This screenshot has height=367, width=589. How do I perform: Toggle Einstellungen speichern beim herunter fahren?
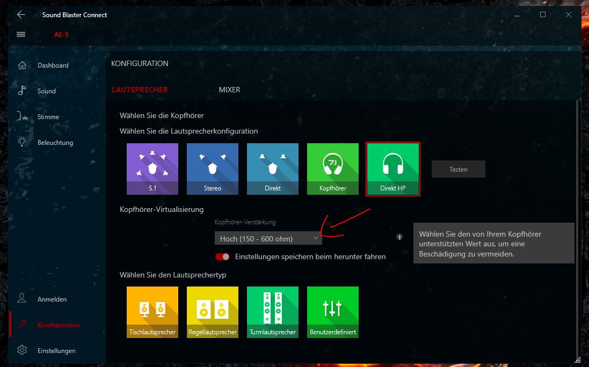[222, 256]
